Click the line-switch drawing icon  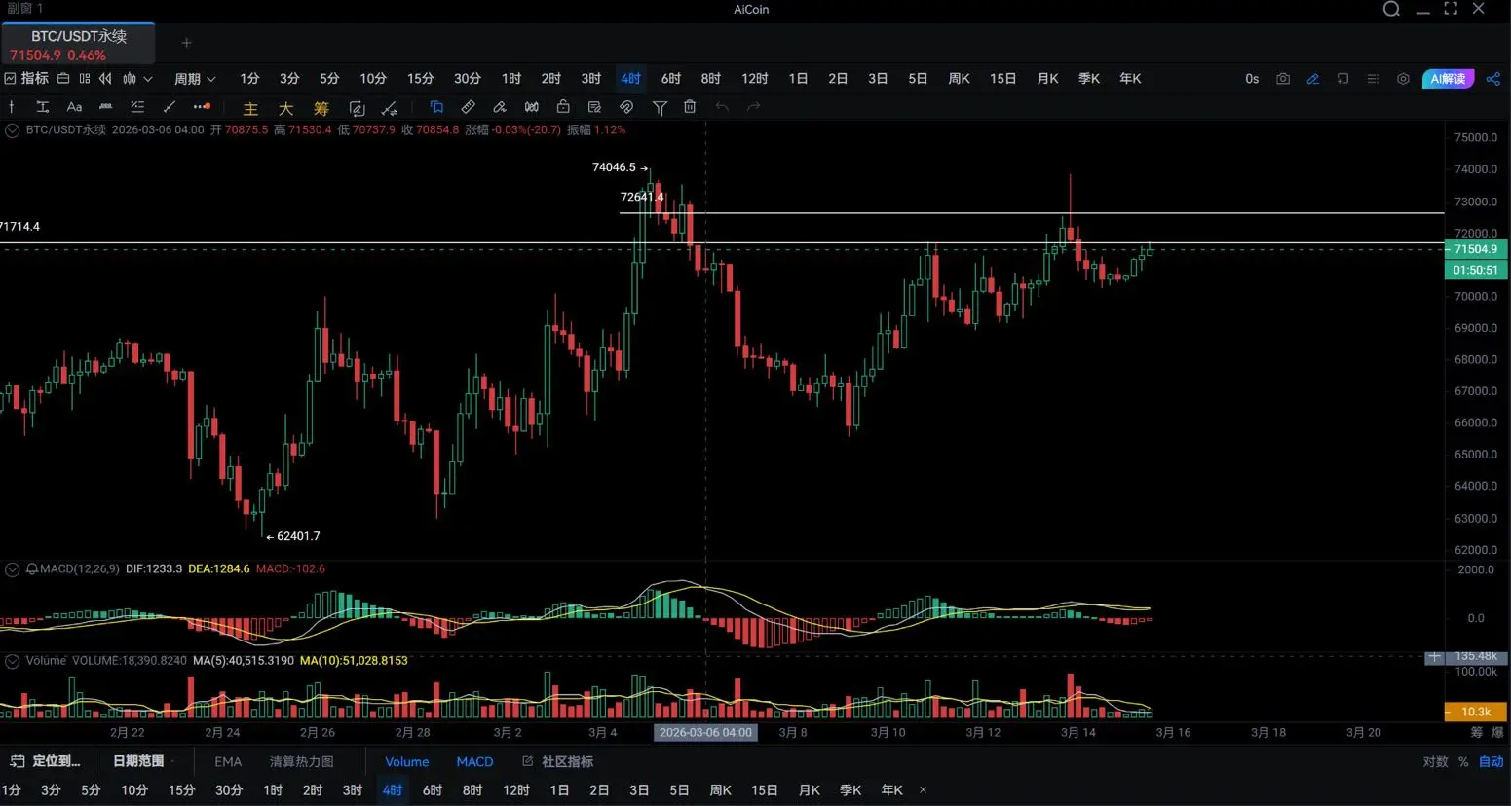click(390, 108)
